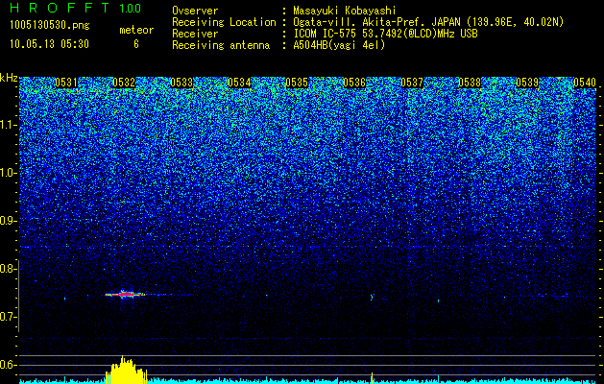
Task: Click the kHz axis unit label
Action: coord(9,78)
